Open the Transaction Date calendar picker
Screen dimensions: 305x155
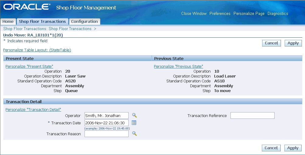pos(134,123)
